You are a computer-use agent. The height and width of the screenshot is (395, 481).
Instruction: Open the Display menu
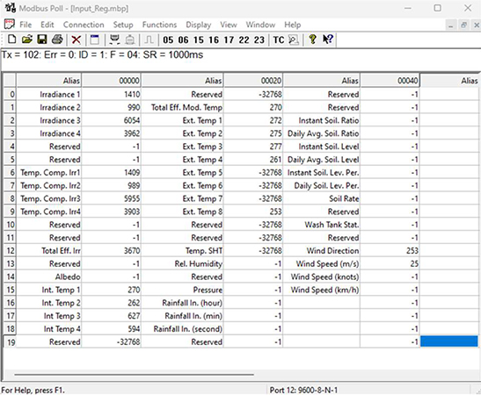[199, 25]
